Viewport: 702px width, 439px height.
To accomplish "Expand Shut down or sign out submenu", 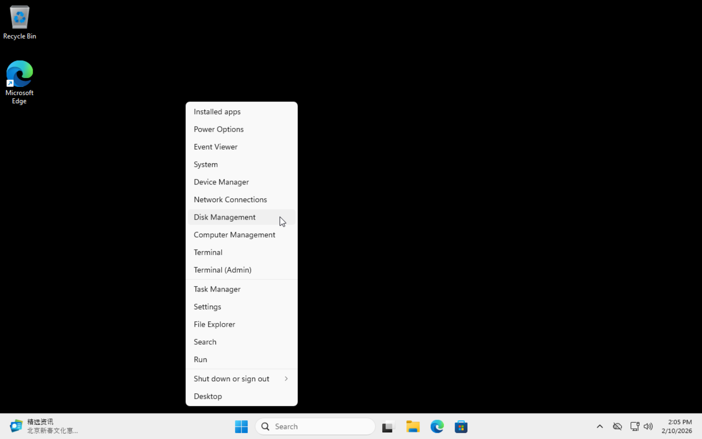I will pos(241,379).
